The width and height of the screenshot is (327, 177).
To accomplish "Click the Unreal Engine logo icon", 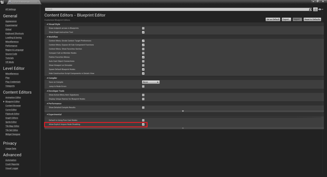I will tap(2, 2).
